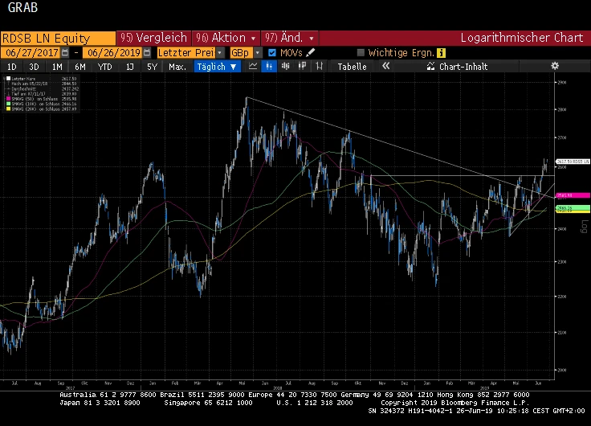Open the Täglich periodicity dropdown

tap(216, 67)
